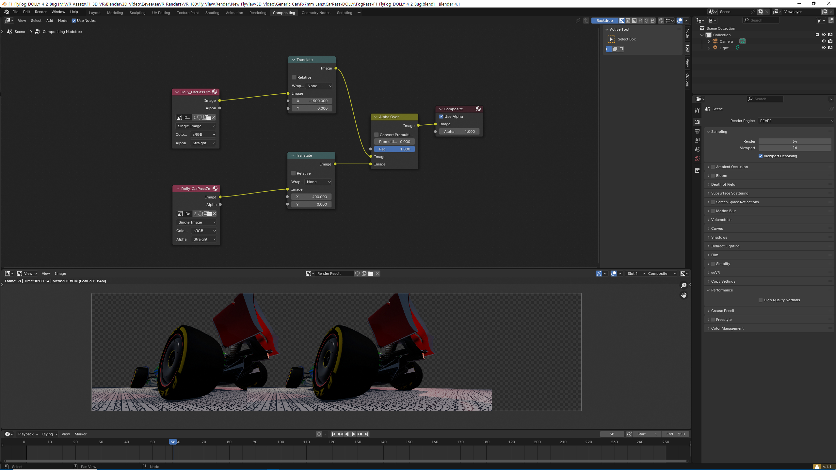
Task: Play the animation forward
Action: 353,434
